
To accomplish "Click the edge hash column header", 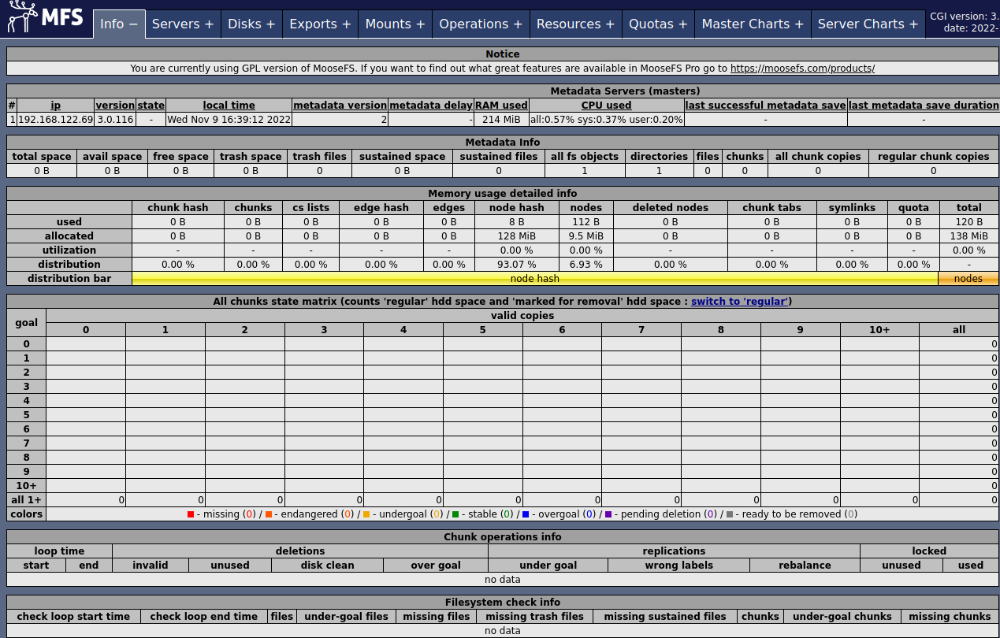I will click(381, 208).
